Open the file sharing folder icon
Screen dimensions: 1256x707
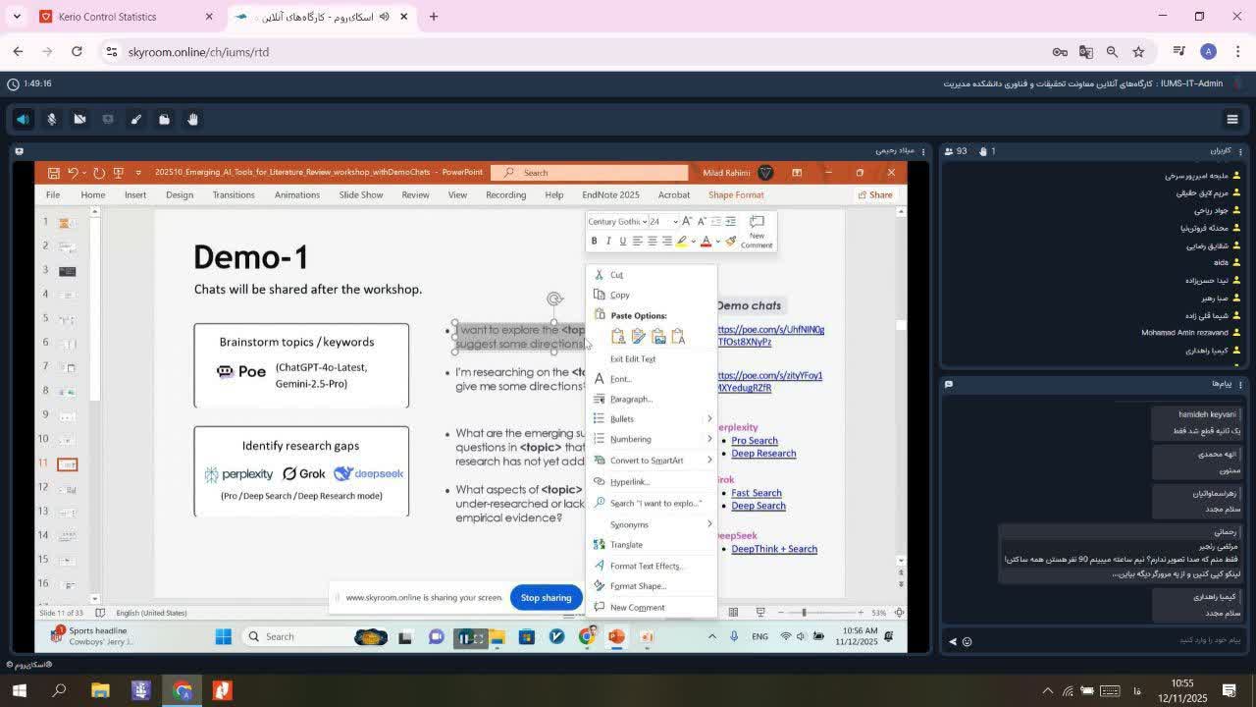pos(165,119)
